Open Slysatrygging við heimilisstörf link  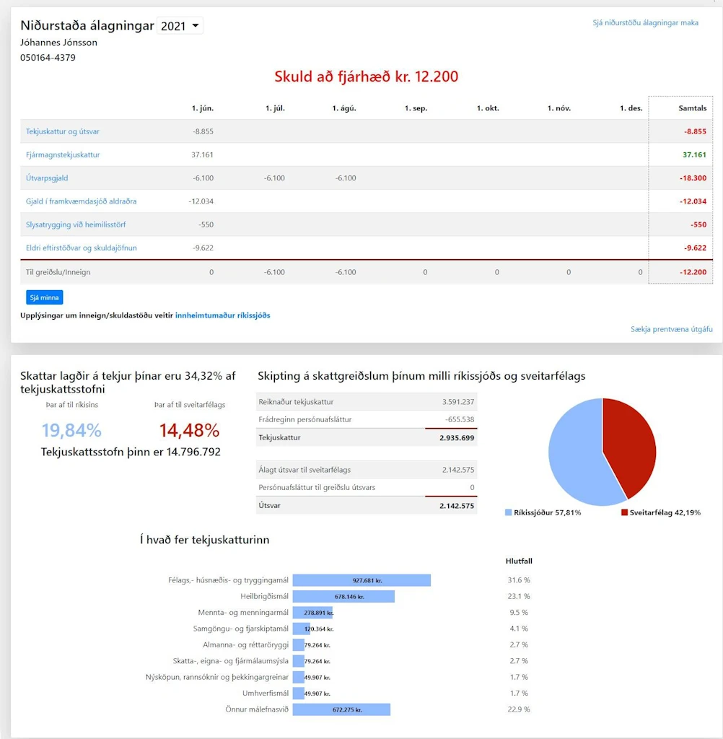click(76, 224)
